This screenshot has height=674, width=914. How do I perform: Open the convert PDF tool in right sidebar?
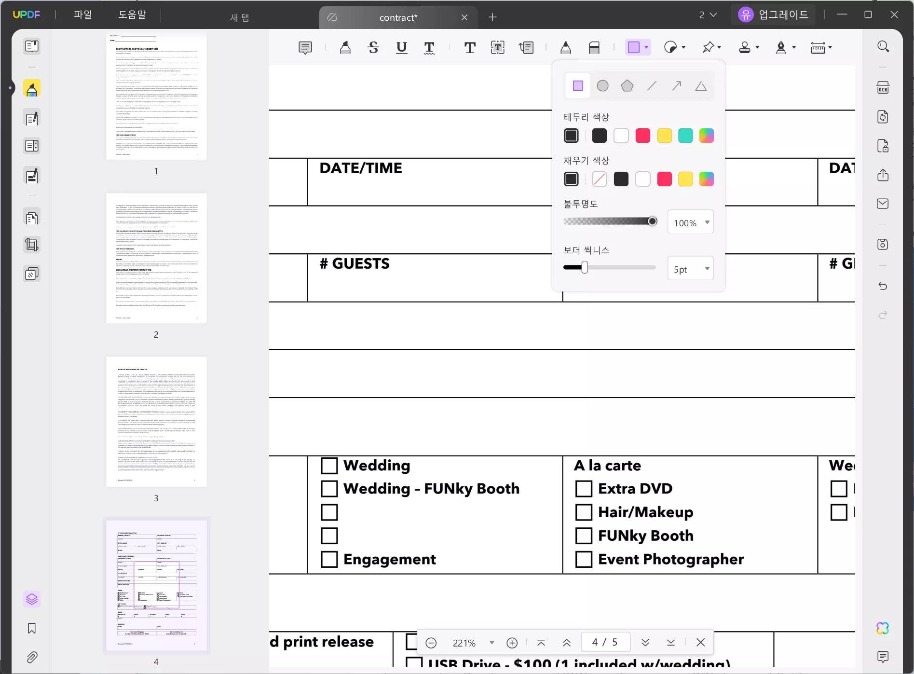point(883,117)
